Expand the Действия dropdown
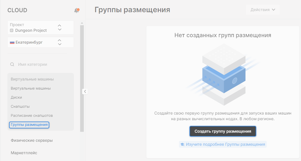The height and width of the screenshot is (161, 301). [262, 10]
